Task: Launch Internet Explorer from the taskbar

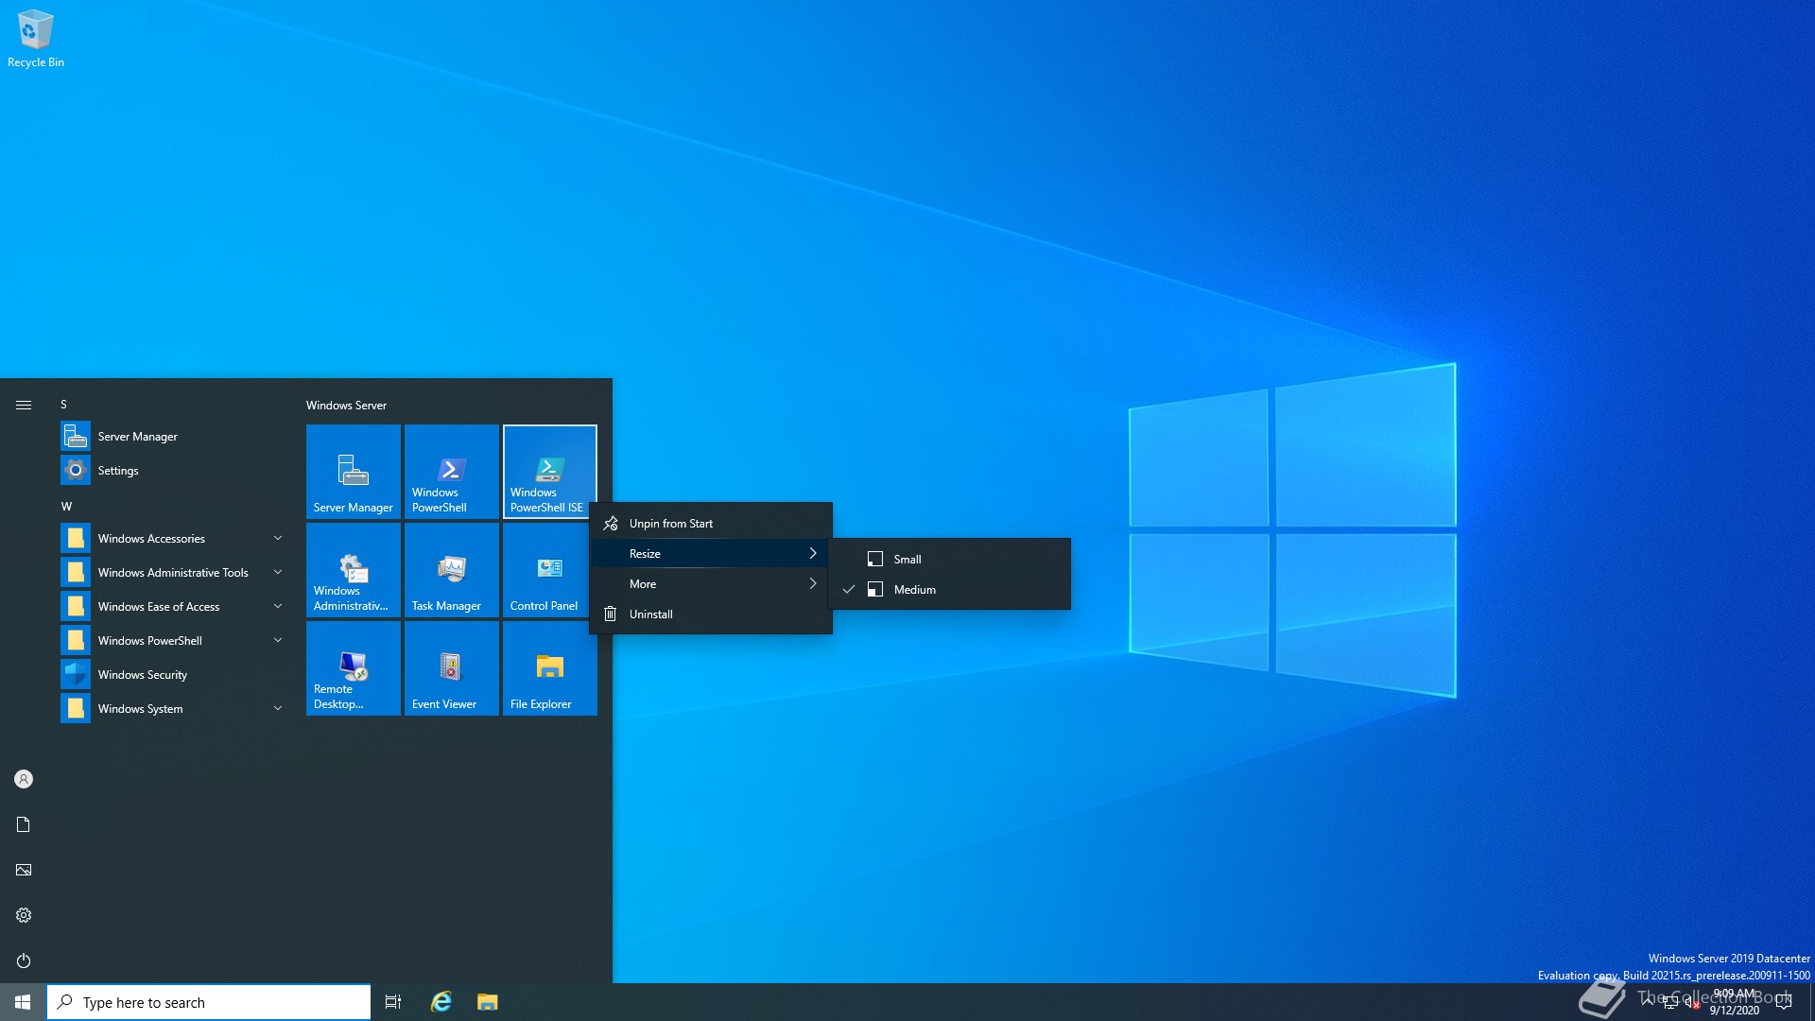Action: pos(441,1002)
